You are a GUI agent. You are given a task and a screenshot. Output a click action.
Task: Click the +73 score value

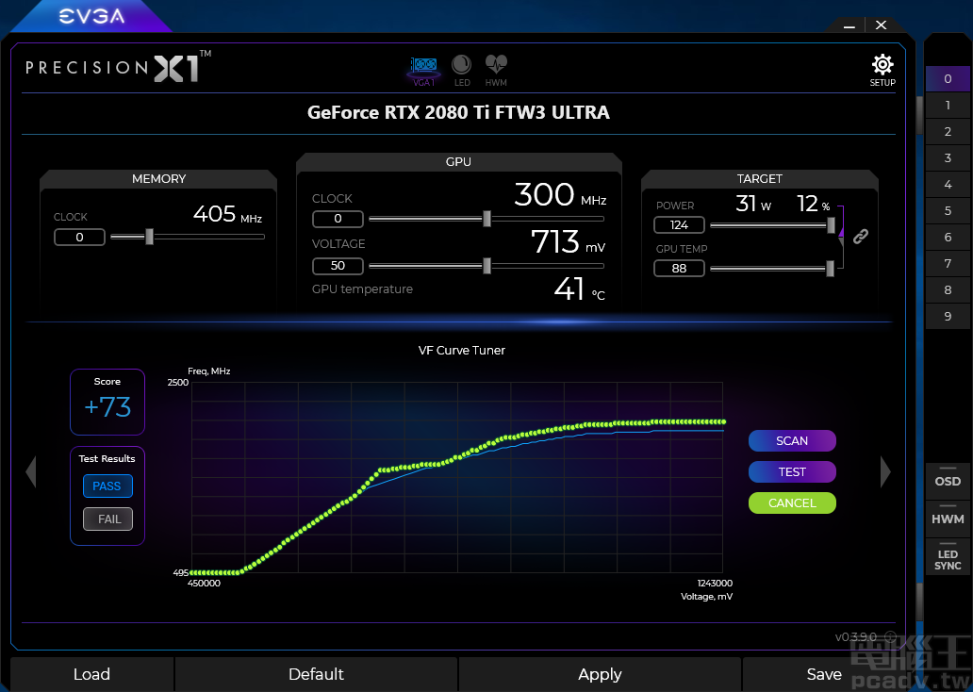pos(107,407)
